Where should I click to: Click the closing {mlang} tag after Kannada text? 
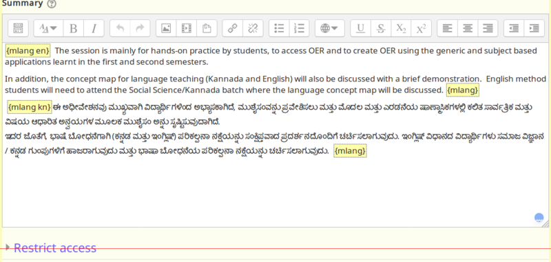(350, 151)
